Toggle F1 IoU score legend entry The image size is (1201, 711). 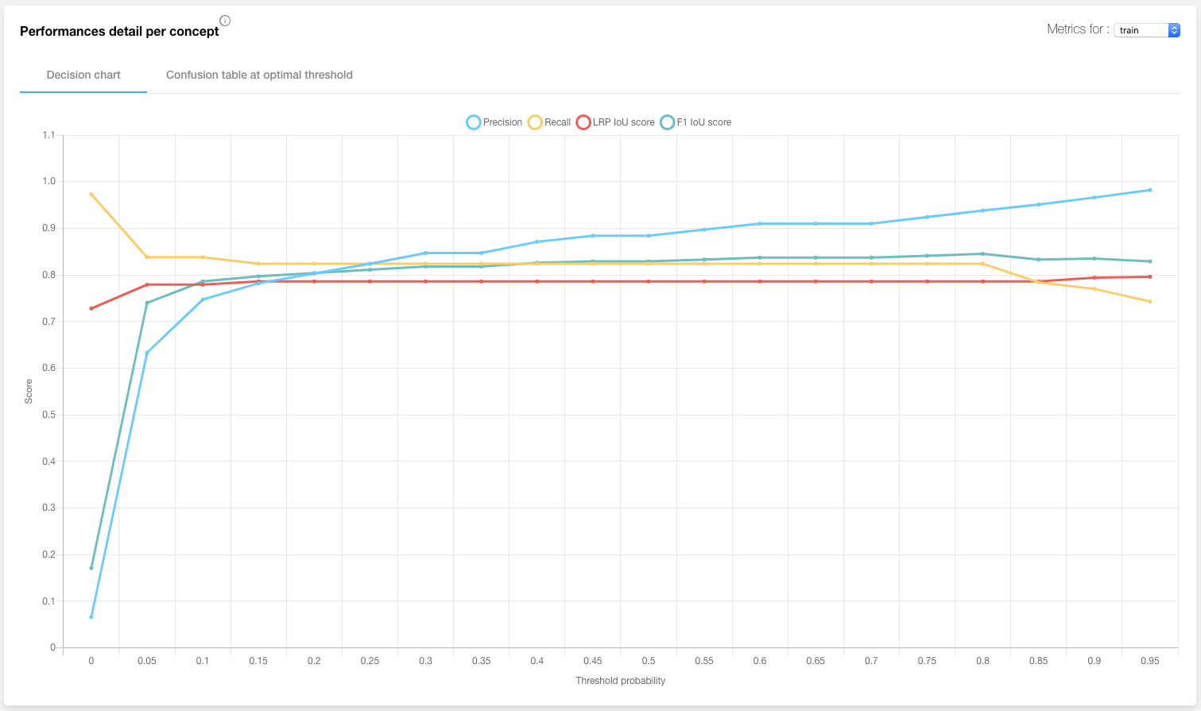point(695,122)
